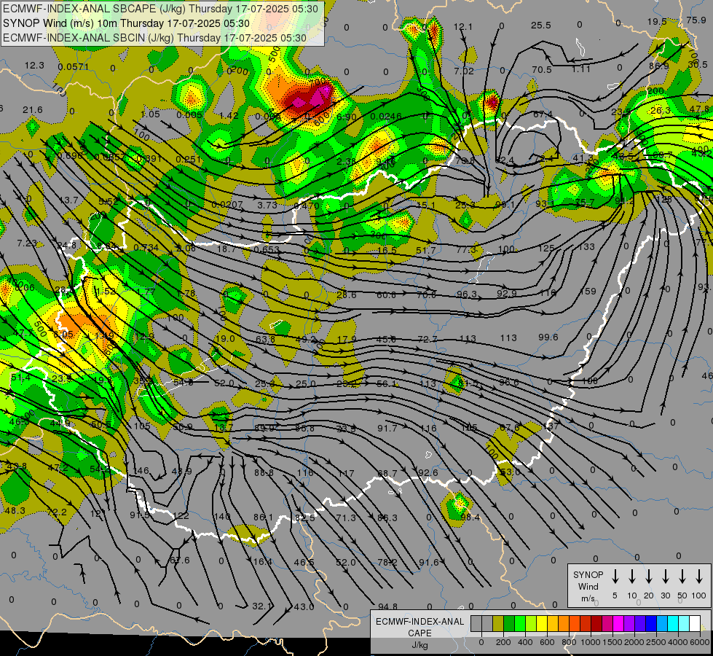Click the map value '91.6'
Screen dimensions: 713x656
point(429,562)
